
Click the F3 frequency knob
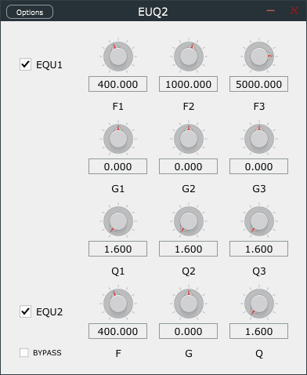pos(259,56)
